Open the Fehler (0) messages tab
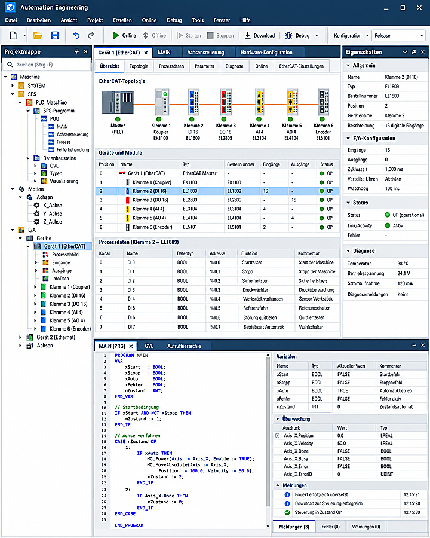This screenshot has height=538, width=430. (330, 527)
